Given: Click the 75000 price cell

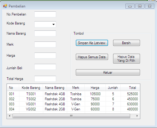Looking at the screenshot, I should [95, 99].
